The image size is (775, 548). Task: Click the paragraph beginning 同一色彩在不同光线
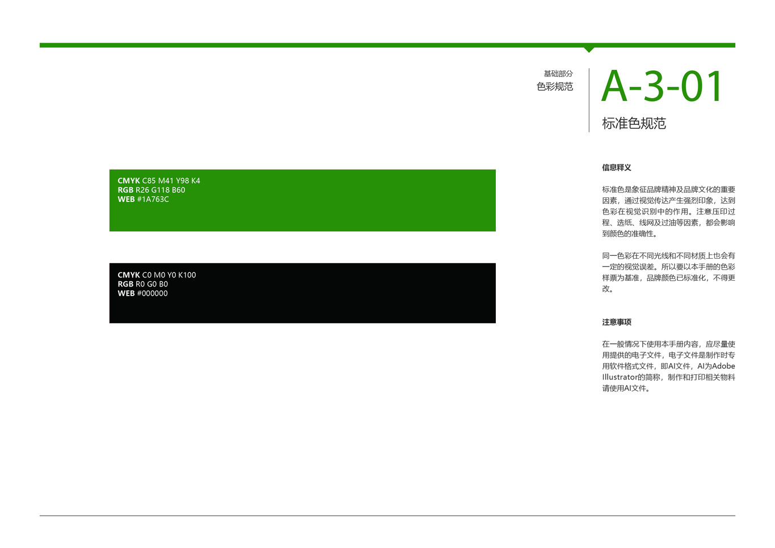pyautogui.click(x=668, y=272)
